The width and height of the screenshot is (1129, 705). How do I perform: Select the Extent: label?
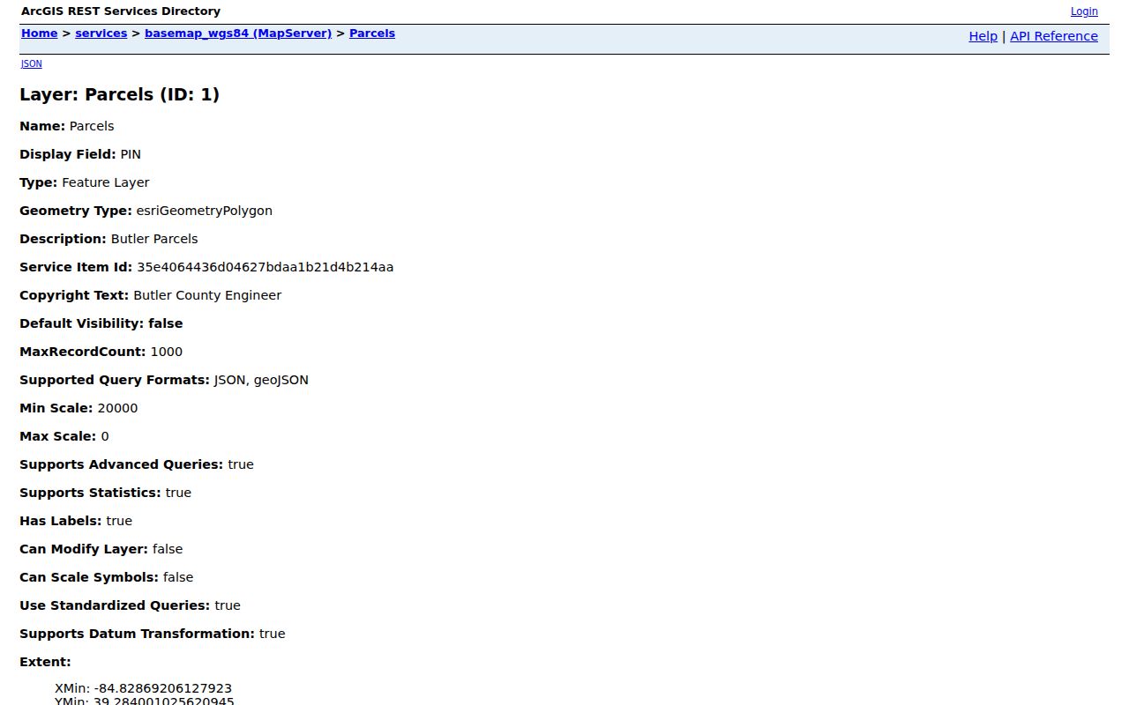pos(45,662)
